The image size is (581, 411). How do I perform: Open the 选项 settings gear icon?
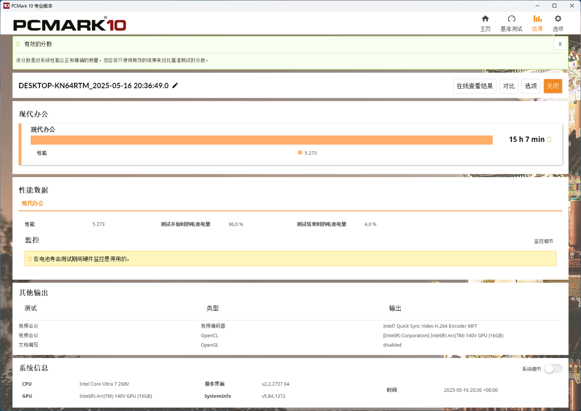click(558, 19)
